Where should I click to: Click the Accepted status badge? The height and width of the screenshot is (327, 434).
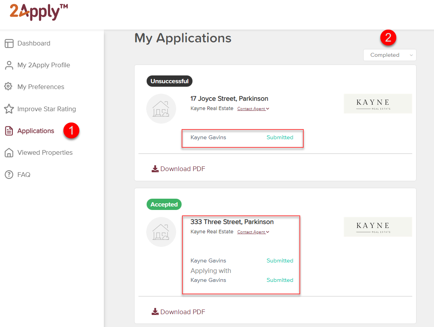point(164,205)
